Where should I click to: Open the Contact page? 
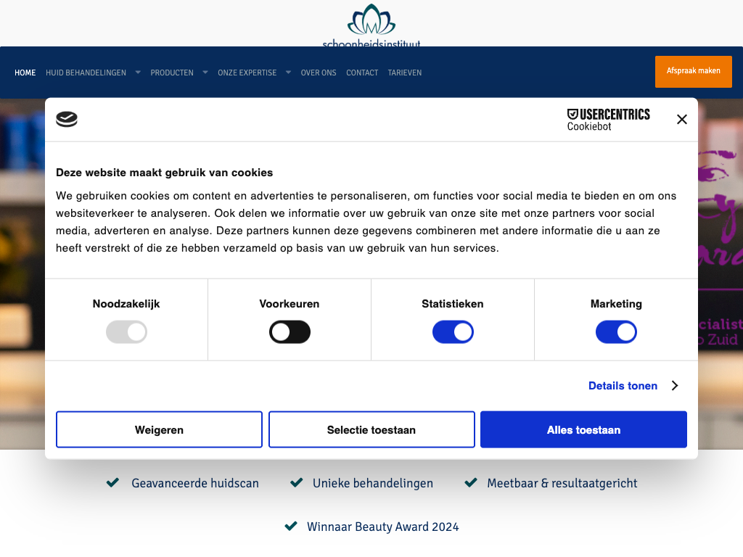tap(362, 73)
